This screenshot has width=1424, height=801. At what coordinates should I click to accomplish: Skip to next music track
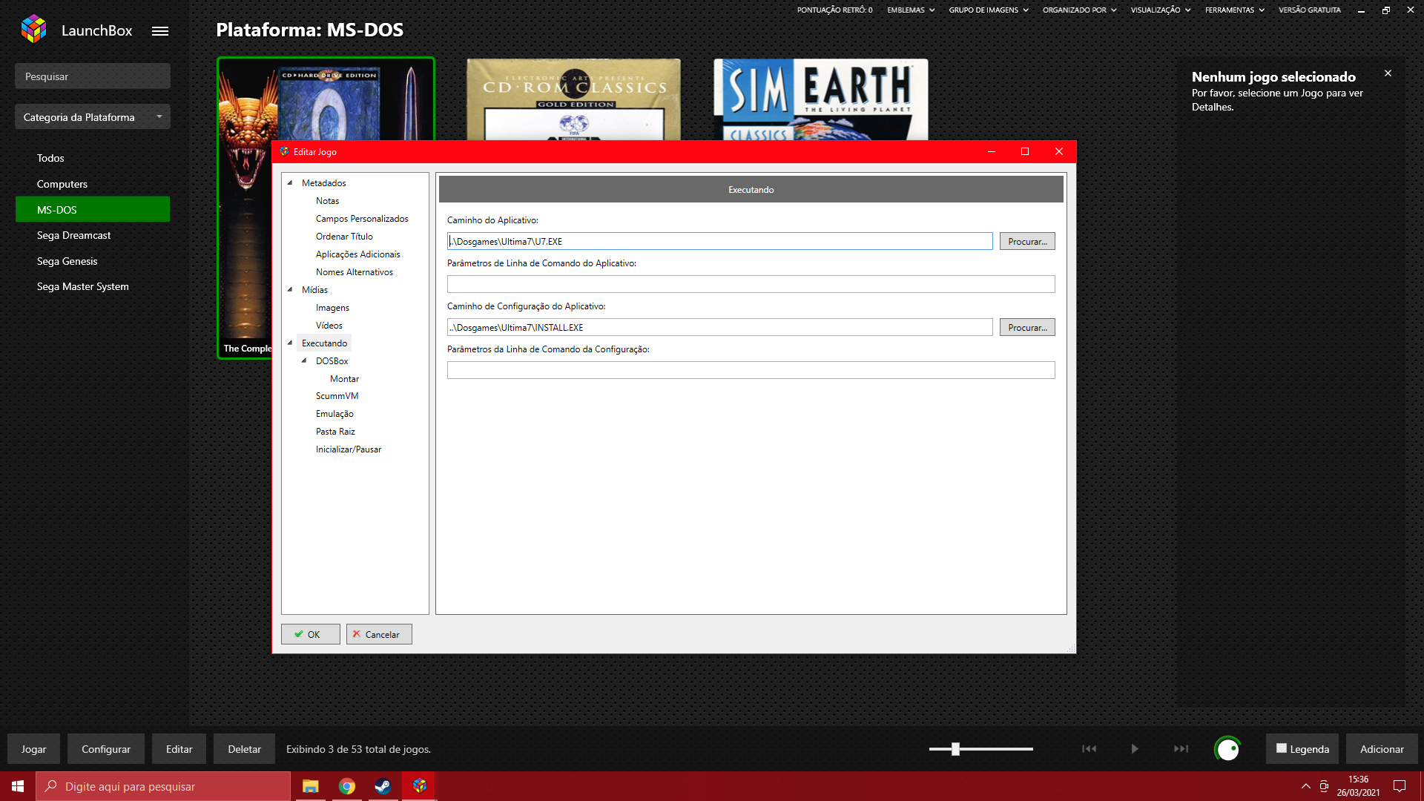pos(1181,749)
